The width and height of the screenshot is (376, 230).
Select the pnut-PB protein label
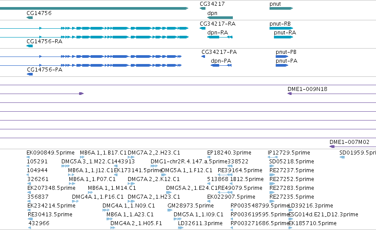point(286,52)
